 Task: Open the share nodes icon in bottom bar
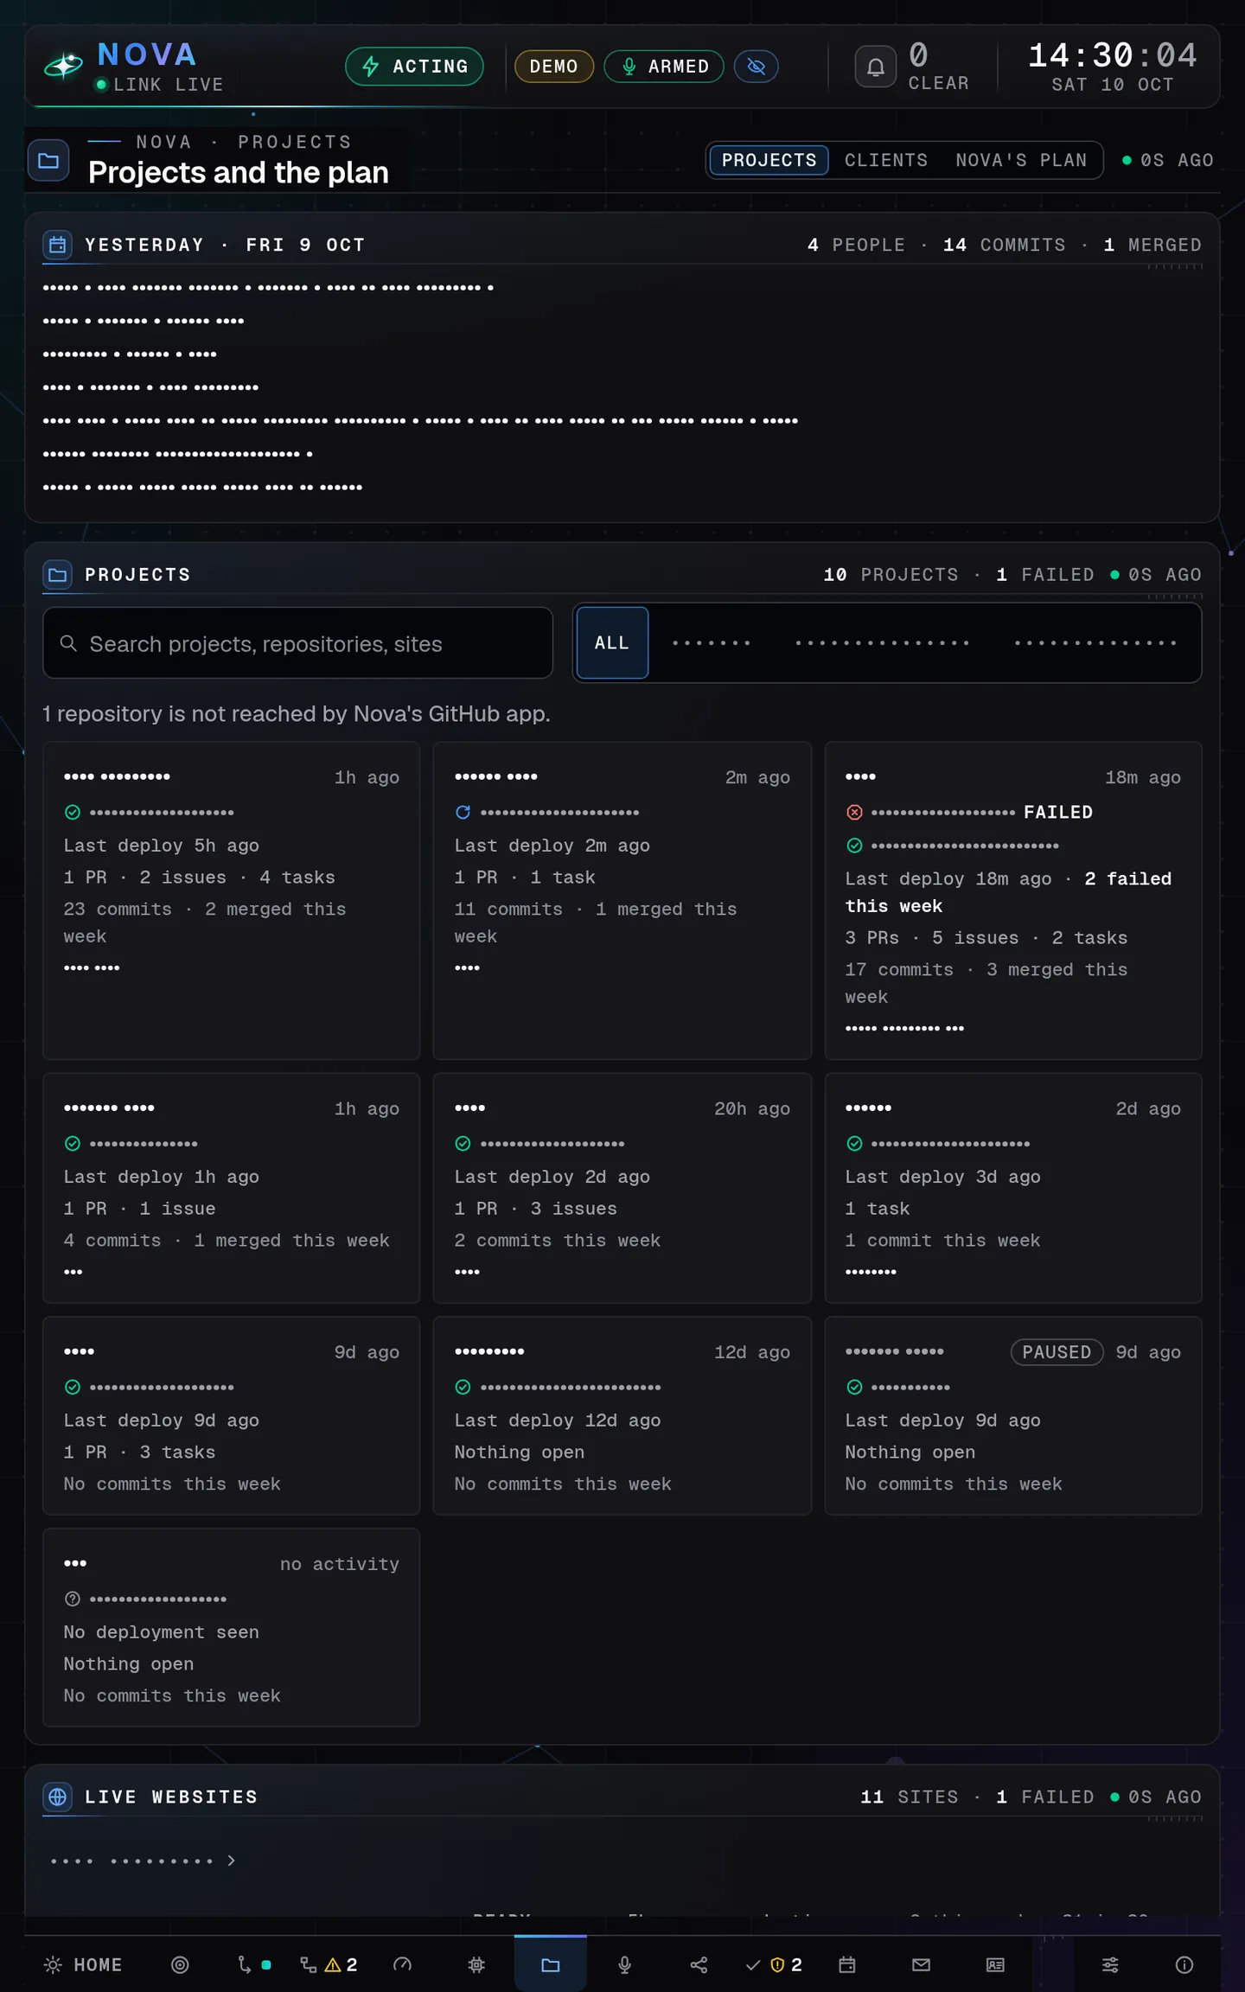pyautogui.click(x=699, y=1964)
